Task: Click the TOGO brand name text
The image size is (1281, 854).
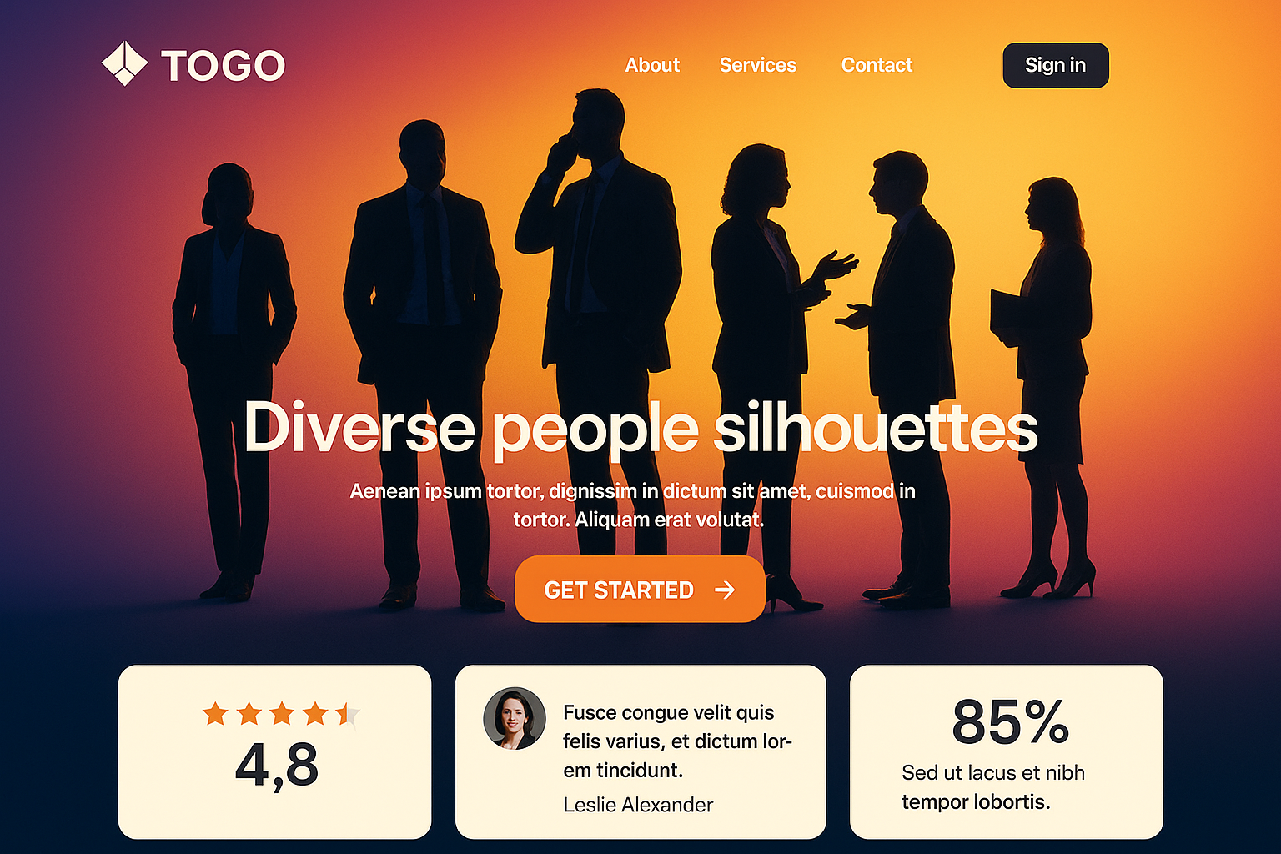Action: pos(223,66)
